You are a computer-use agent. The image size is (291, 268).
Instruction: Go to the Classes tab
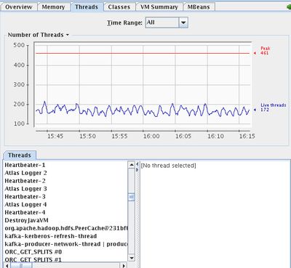(119, 7)
